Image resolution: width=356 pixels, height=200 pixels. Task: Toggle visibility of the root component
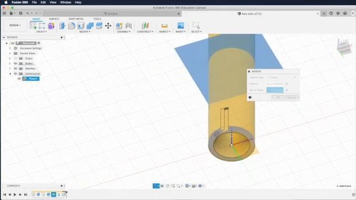coord(13,43)
